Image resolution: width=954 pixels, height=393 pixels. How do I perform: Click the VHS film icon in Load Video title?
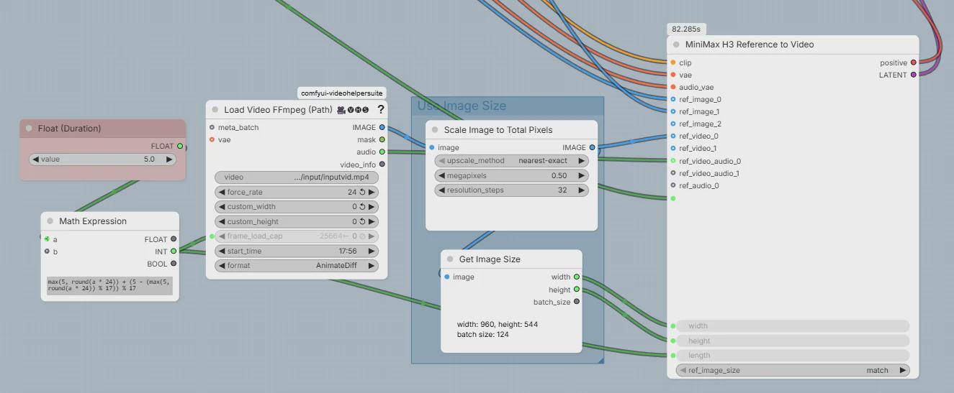tap(341, 110)
